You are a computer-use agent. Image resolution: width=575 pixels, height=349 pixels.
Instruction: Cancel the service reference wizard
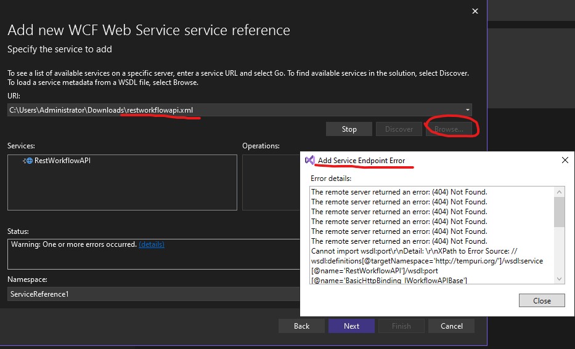click(x=451, y=326)
